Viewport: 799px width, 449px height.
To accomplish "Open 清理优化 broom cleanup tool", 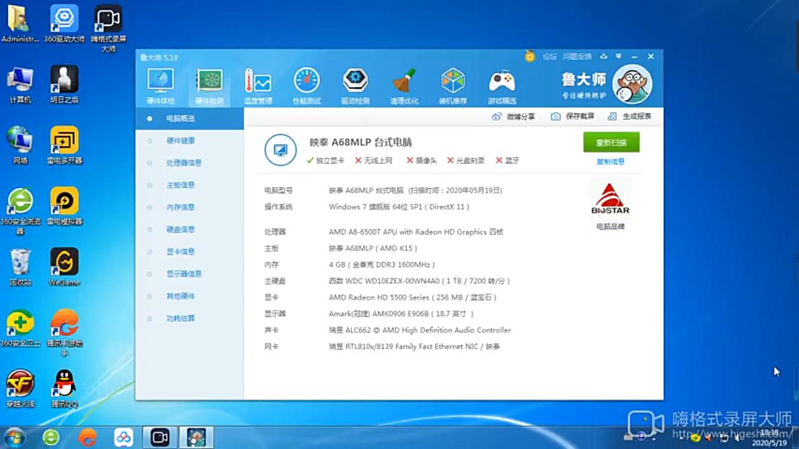I will point(404,86).
